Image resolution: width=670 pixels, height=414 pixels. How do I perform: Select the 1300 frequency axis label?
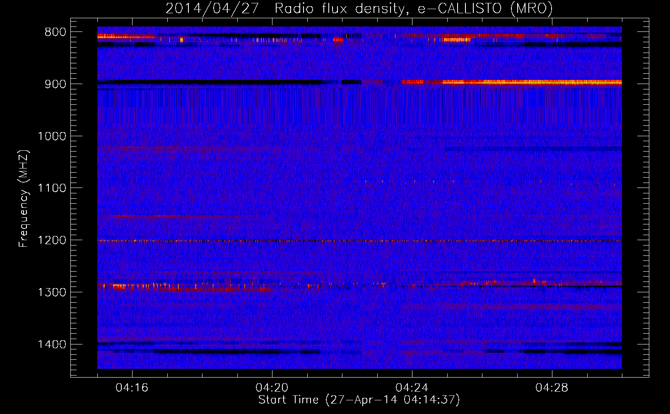point(51,292)
